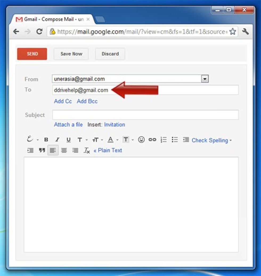The image size is (261, 276).
Task: Start a numbered list
Action: tap(164, 140)
